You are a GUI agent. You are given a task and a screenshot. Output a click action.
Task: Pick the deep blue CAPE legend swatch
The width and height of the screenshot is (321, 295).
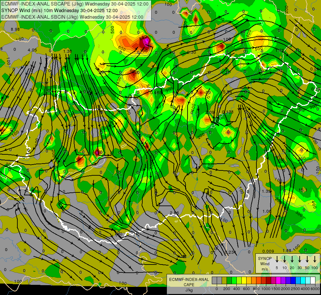click(293, 280)
